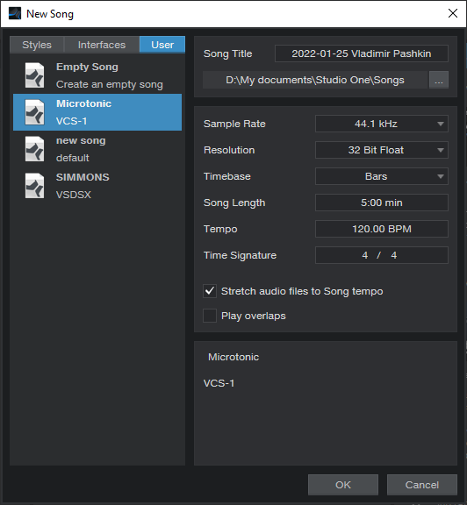The height and width of the screenshot is (505, 467).
Task: Click the 'Microtonic' title in template list
Action: pyautogui.click(x=84, y=103)
